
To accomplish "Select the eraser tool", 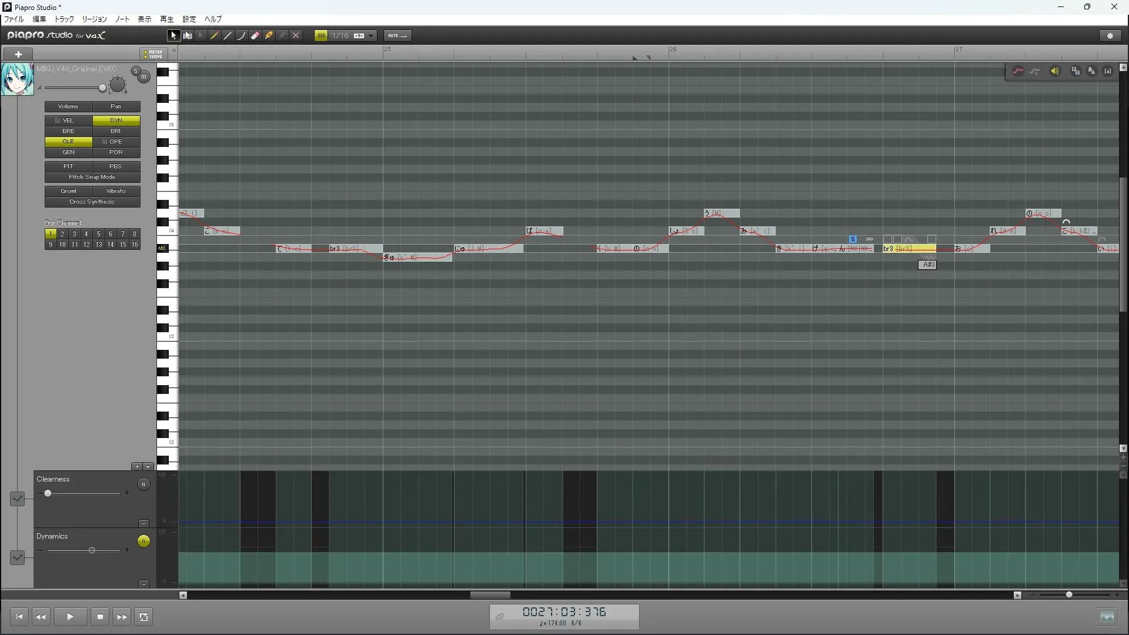I will pyautogui.click(x=255, y=36).
